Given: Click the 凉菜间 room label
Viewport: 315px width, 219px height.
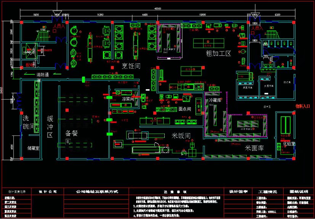Looking at the screenshot, I should 128,99.
